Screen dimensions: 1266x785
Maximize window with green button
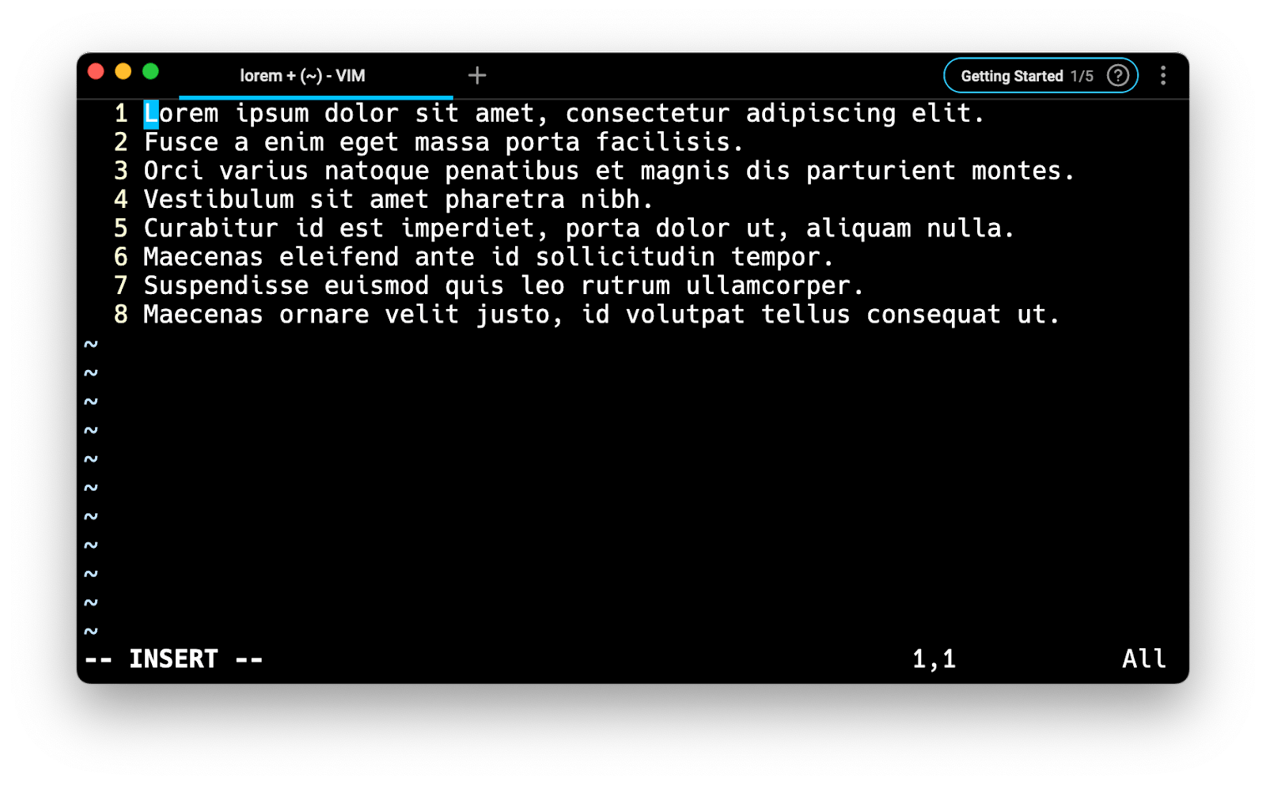150,72
